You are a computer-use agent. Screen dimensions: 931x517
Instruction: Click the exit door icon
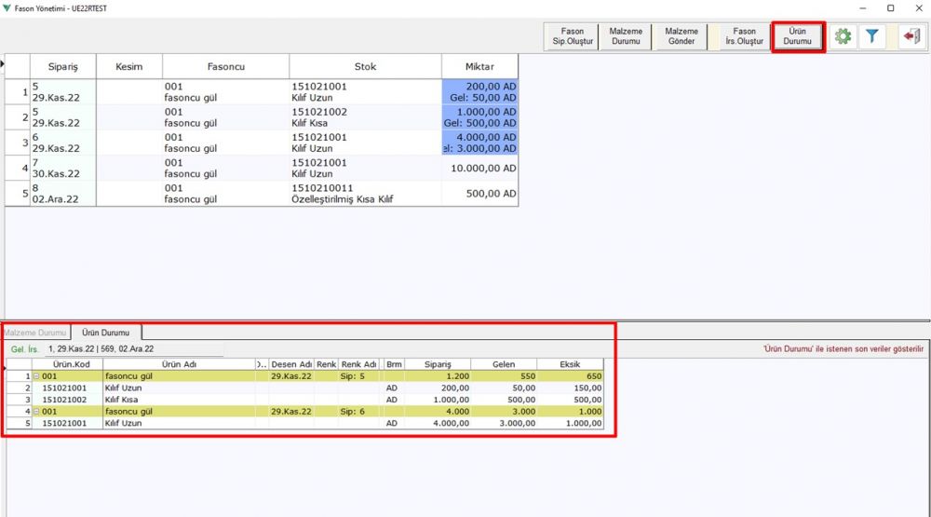[x=911, y=36]
